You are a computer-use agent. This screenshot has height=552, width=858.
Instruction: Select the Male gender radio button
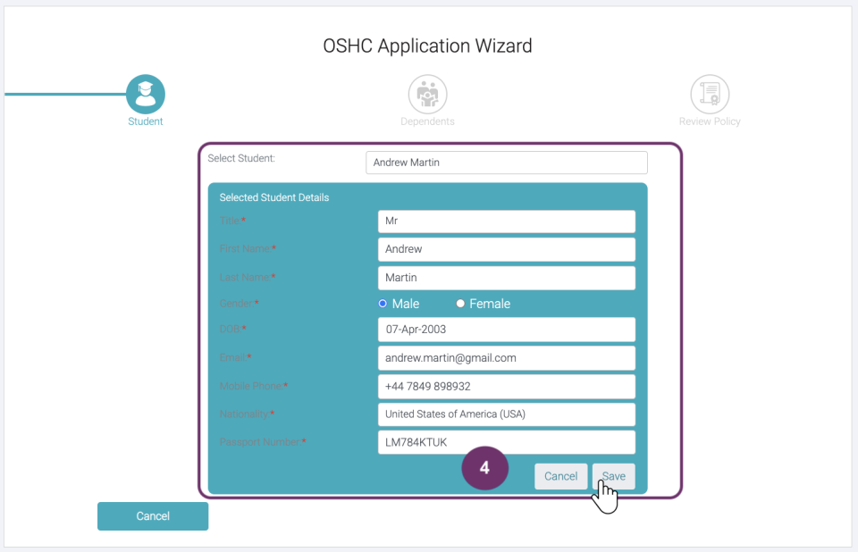[x=383, y=304]
